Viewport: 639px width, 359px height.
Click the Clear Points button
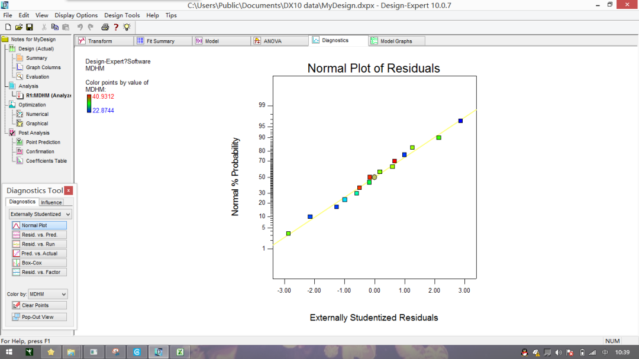pyautogui.click(x=39, y=305)
